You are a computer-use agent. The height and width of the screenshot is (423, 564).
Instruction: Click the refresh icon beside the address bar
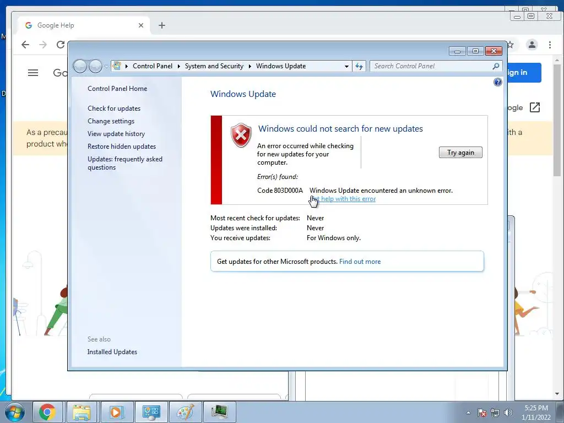point(359,66)
